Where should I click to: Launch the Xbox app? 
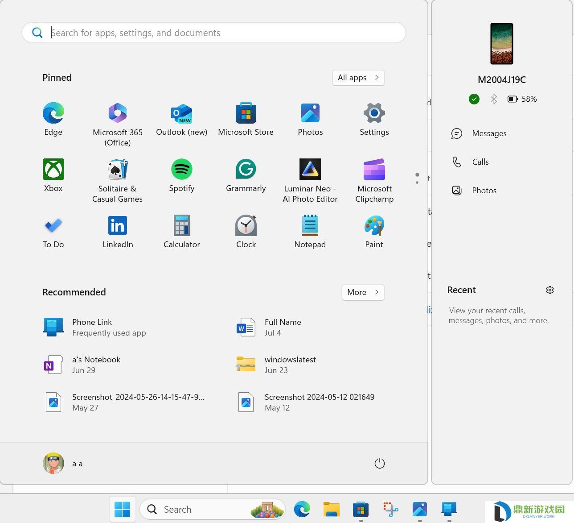point(53,175)
